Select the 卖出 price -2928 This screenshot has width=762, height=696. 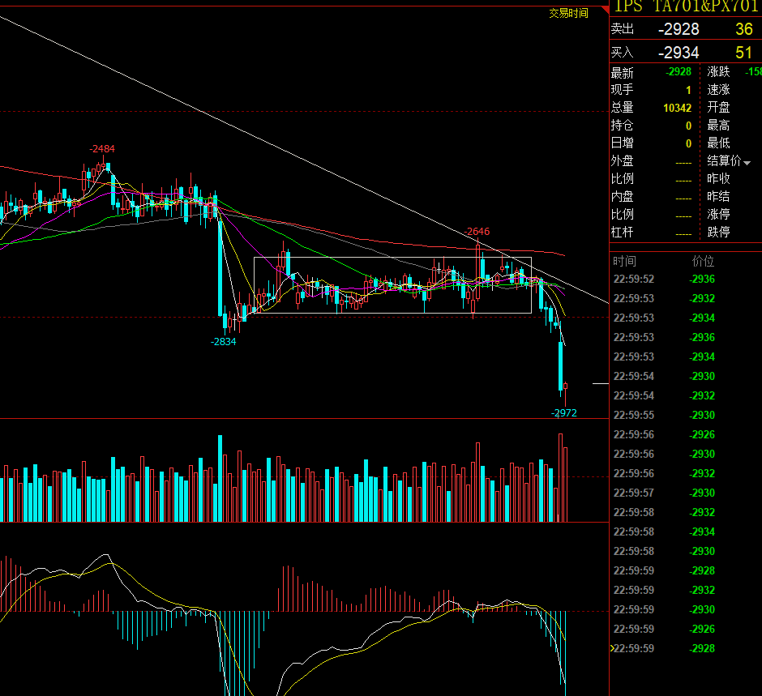click(x=679, y=29)
